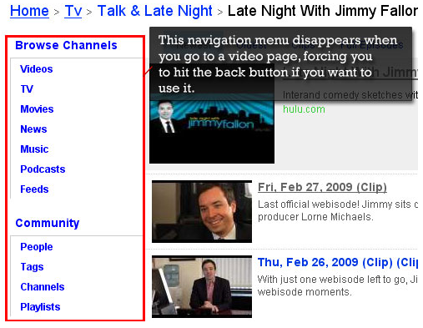Open Music channel link

[x=34, y=149]
